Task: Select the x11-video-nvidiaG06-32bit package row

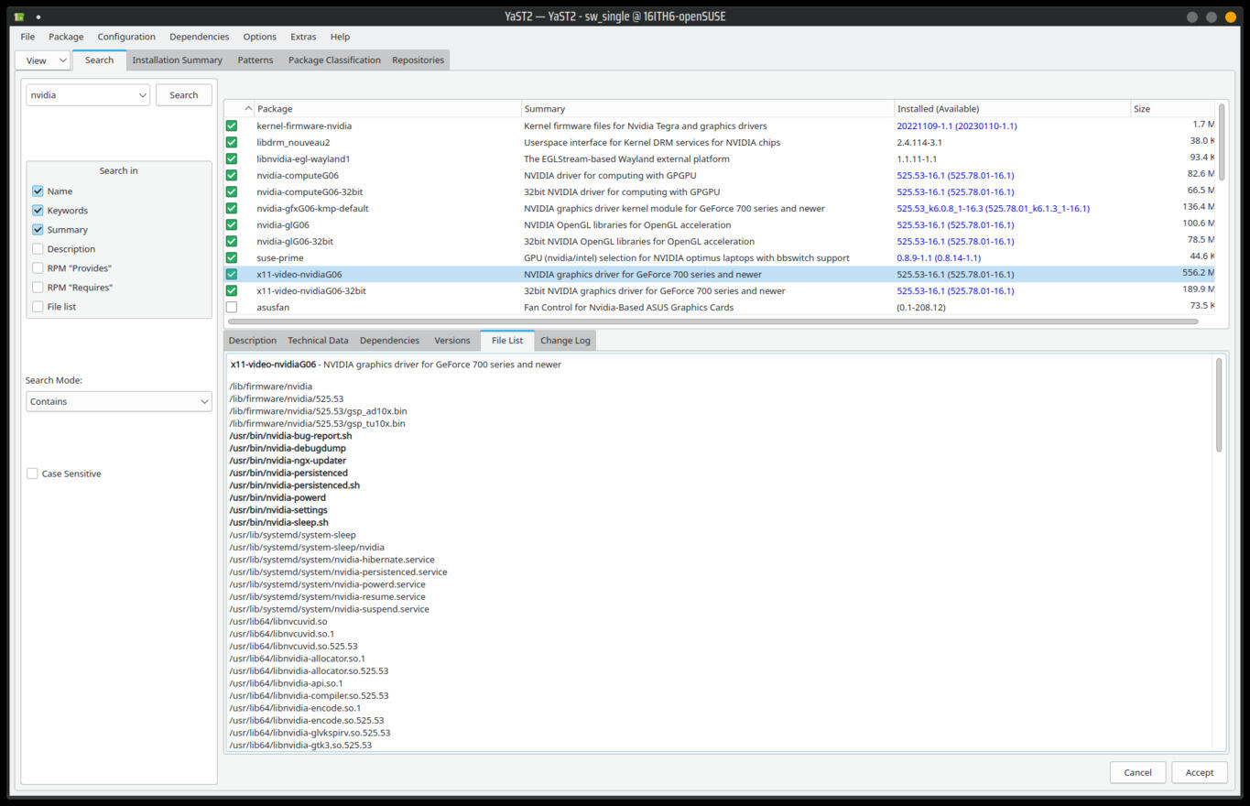Action: click(720, 290)
